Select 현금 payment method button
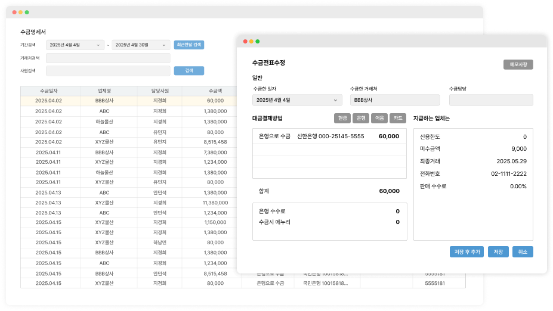 point(342,118)
